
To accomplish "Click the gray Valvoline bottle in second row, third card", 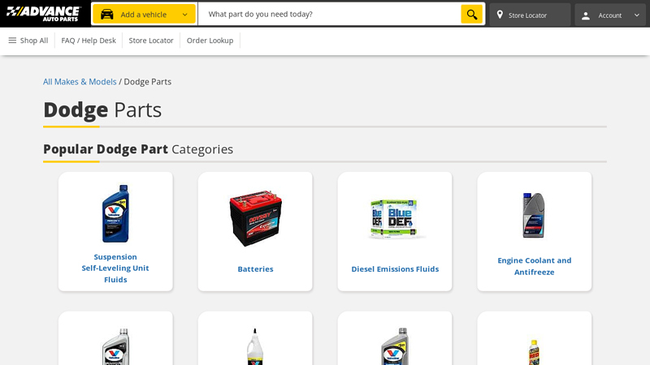I will click(x=395, y=347).
